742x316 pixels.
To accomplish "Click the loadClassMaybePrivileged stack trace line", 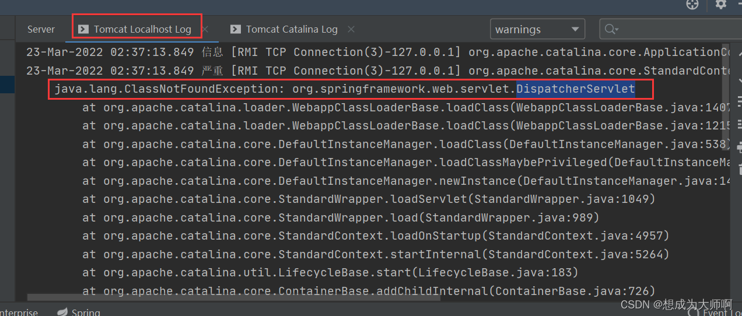I will [x=406, y=163].
